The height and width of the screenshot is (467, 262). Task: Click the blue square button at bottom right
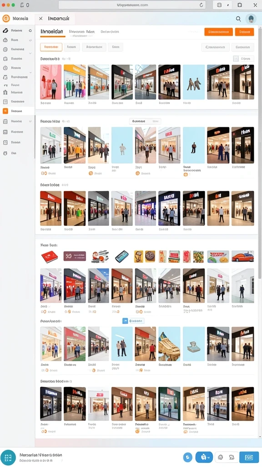click(249, 457)
